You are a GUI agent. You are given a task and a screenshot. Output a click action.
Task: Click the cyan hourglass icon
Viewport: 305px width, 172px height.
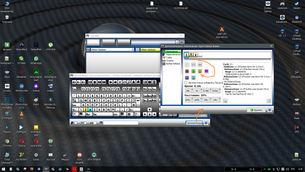click(x=193, y=78)
